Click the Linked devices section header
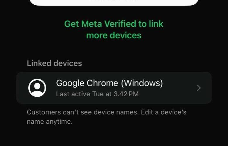The width and height of the screenshot is (228, 146). click(54, 63)
